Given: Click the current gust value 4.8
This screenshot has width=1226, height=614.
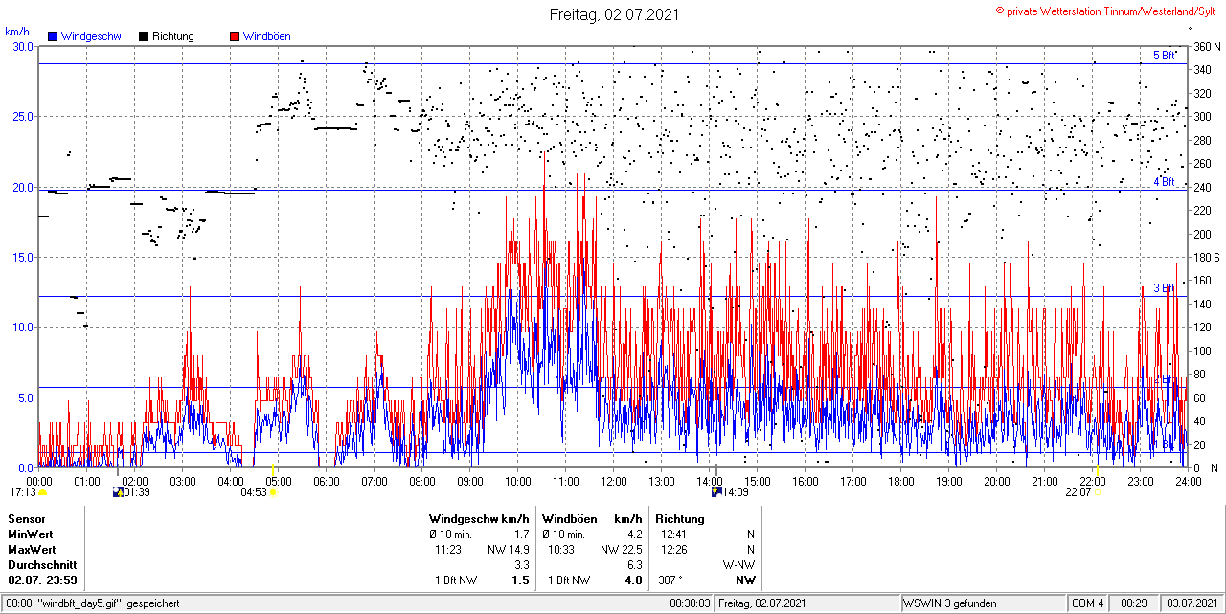Looking at the screenshot, I should click(x=633, y=580).
